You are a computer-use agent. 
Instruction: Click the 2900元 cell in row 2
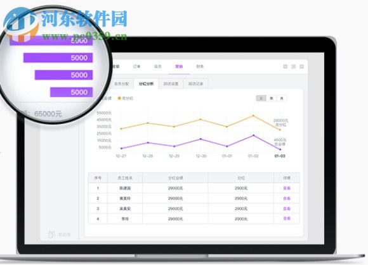coord(241,199)
